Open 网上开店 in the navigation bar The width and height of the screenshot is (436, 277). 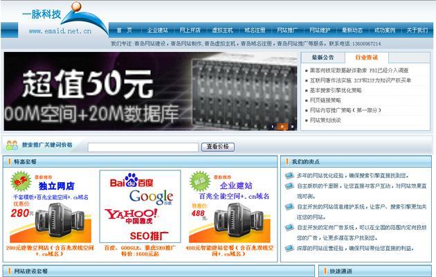(x=190, y=30)
